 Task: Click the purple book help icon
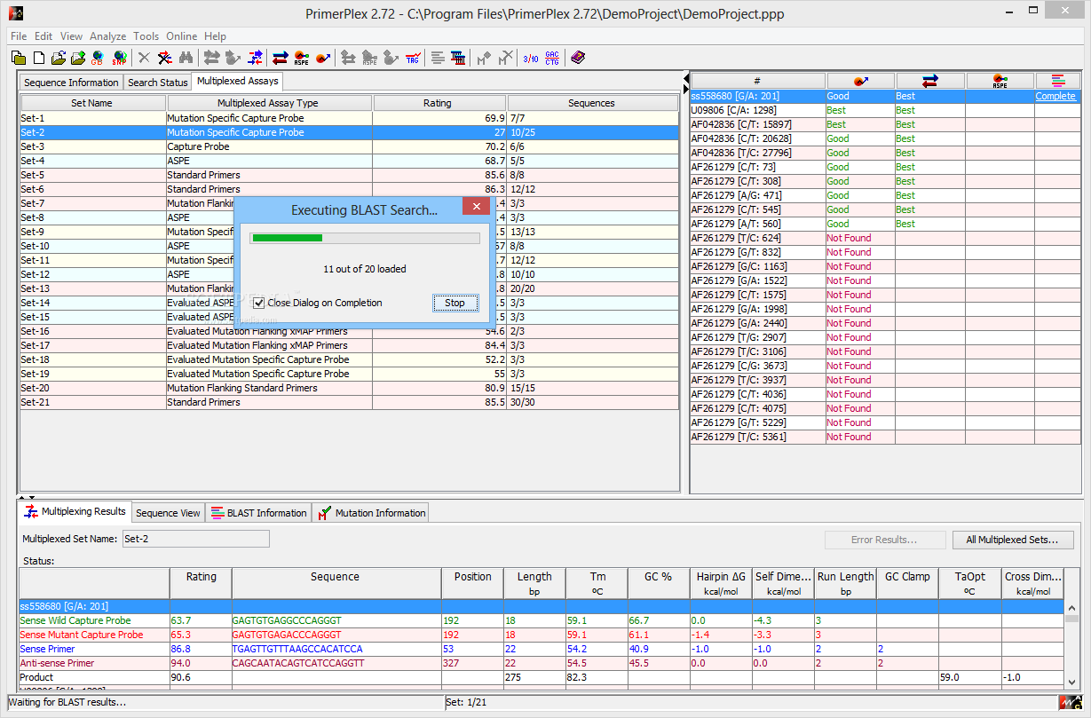[578, 58]
